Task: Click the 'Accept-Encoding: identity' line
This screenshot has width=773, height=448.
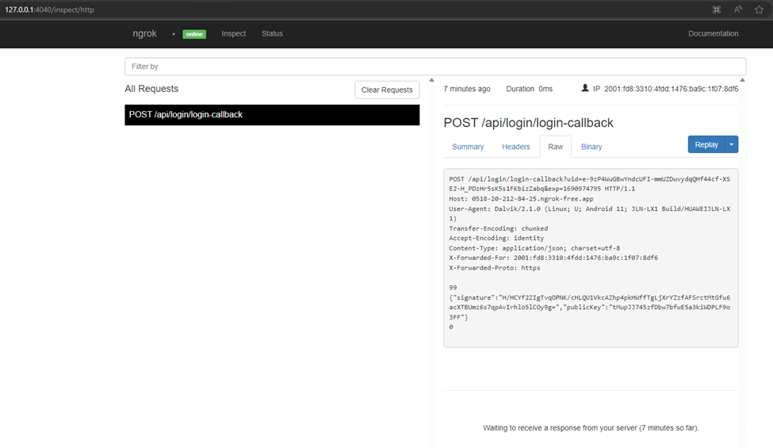Action: 496,238
